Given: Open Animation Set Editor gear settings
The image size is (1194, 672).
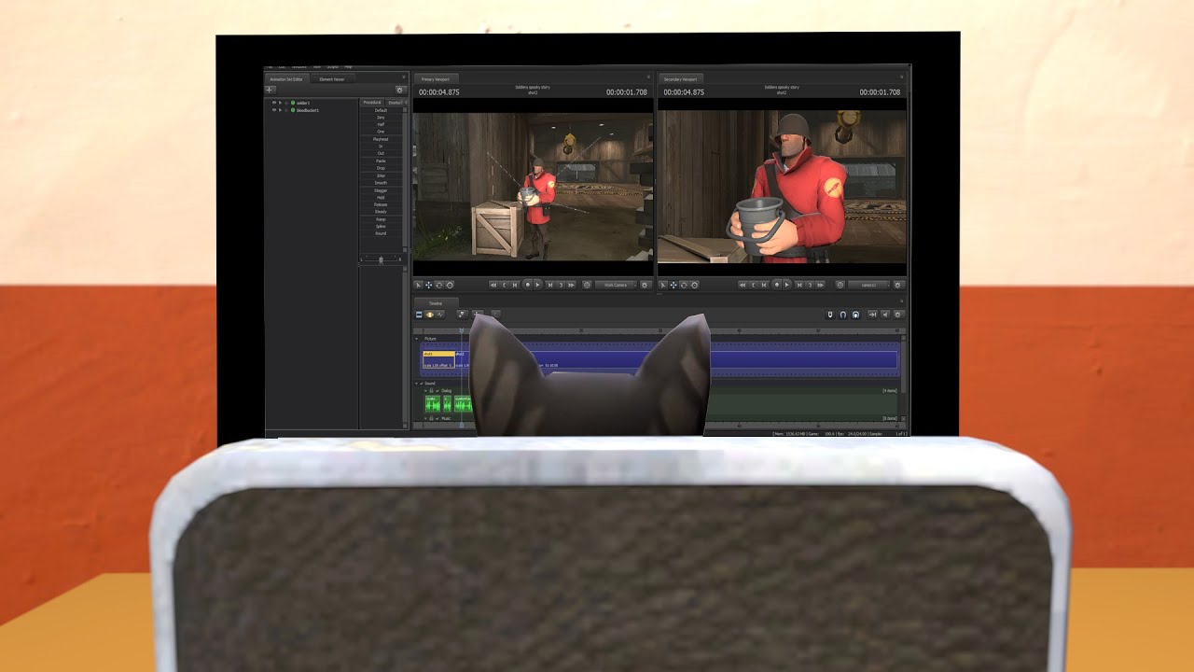Looking at the screenshot, I should 399,90.
